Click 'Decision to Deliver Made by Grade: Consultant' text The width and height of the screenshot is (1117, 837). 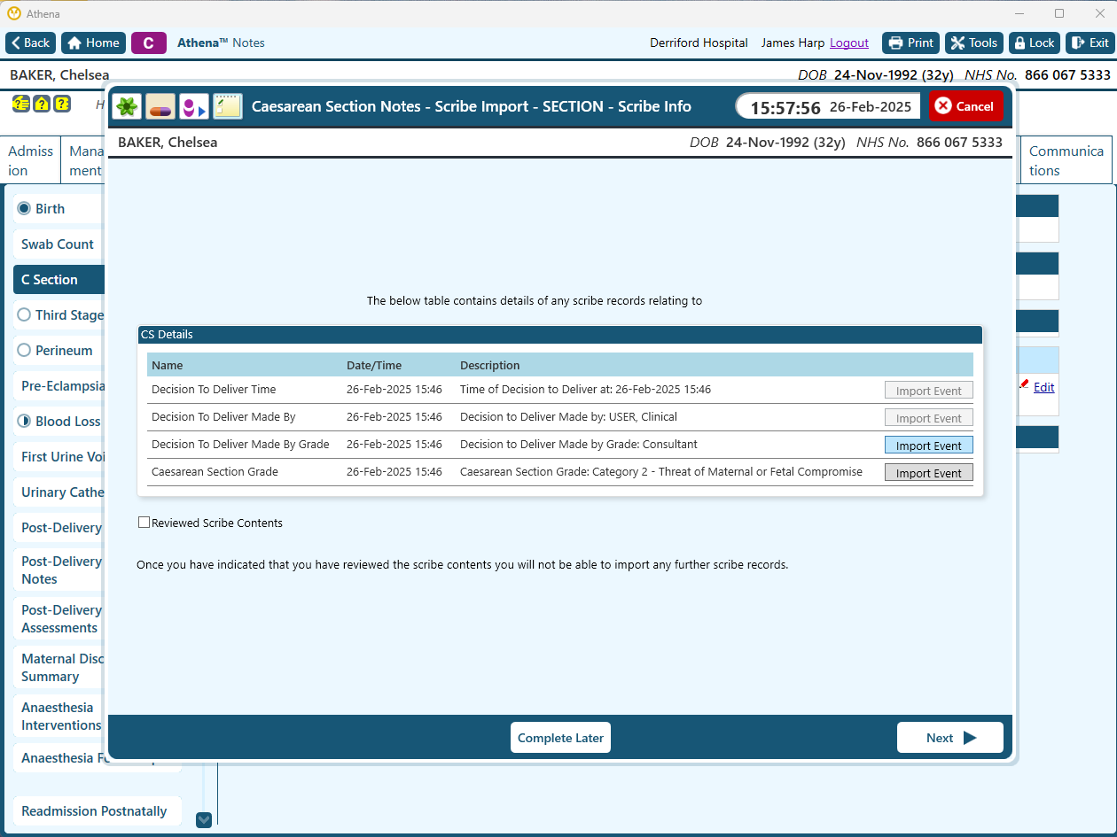pyautogui.click(x=579, y=444)
